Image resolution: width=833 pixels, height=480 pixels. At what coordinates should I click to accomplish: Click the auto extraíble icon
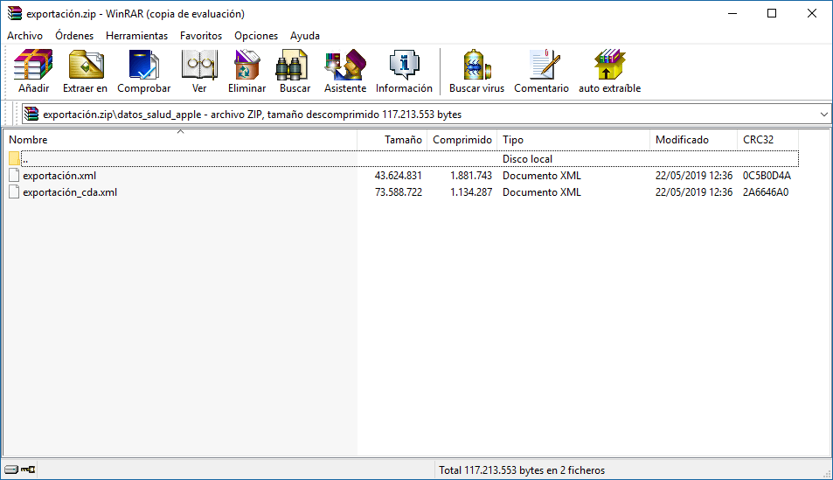610,65
